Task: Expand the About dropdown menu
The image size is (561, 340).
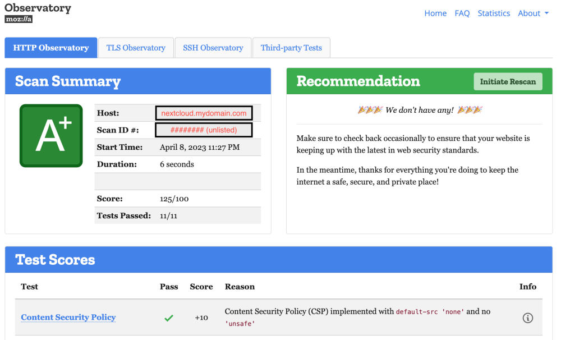Action: [533, 13]
